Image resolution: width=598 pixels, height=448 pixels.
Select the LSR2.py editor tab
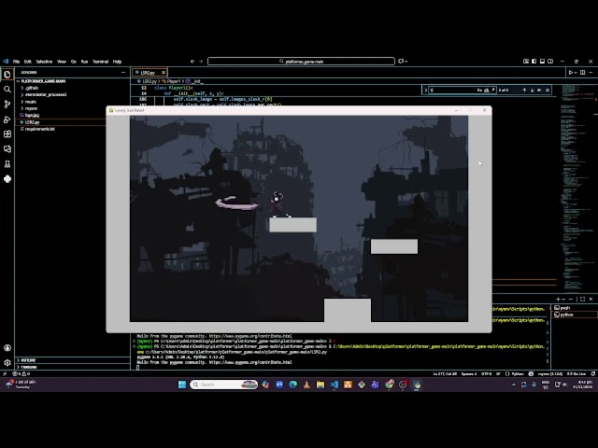click(x=149, y=73)
